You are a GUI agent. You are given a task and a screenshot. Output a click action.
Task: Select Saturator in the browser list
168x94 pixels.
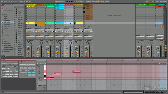[x=20, y=48]
